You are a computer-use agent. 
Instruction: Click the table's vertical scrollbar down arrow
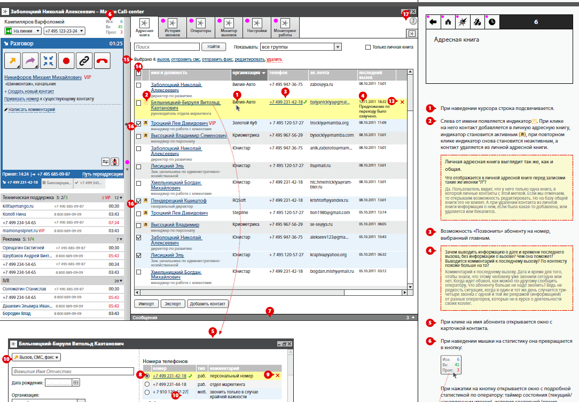click(410, 287)
